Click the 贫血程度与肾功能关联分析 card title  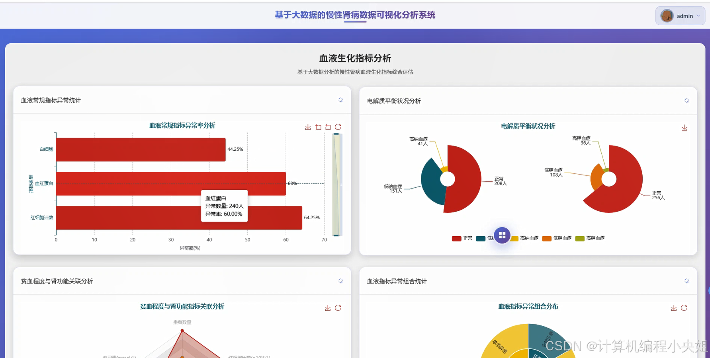click(x=57, y=281)
